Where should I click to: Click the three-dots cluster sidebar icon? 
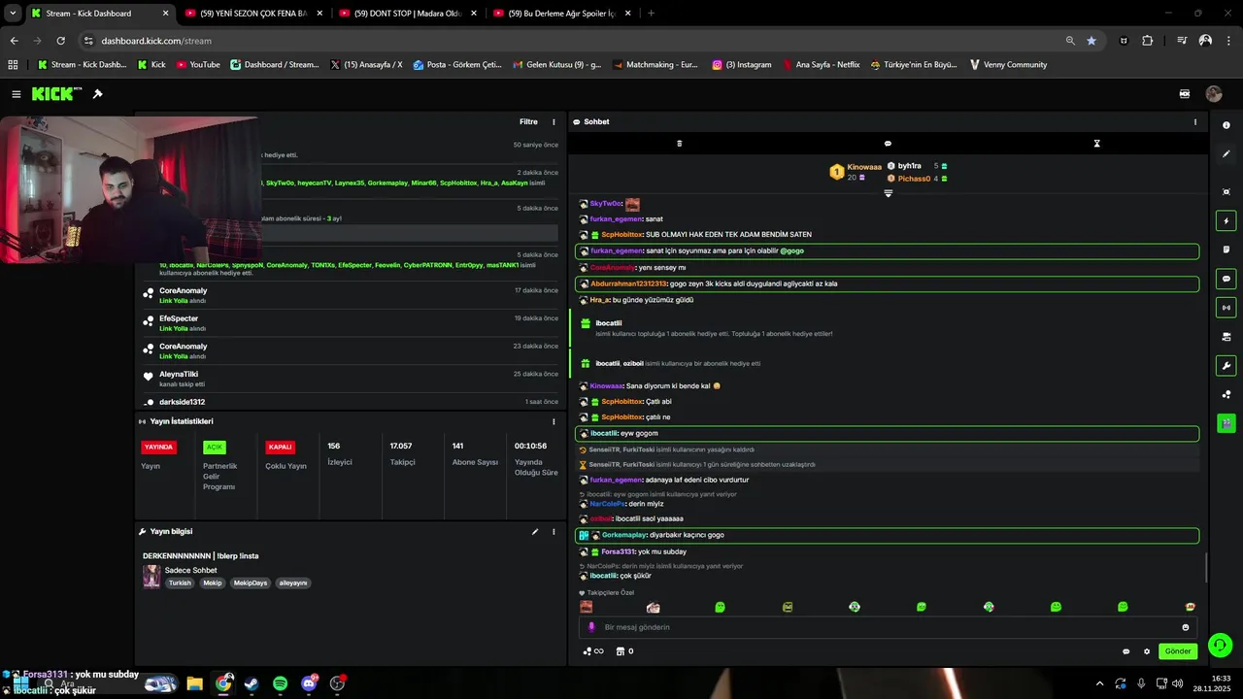click(x=1226, y=394)
